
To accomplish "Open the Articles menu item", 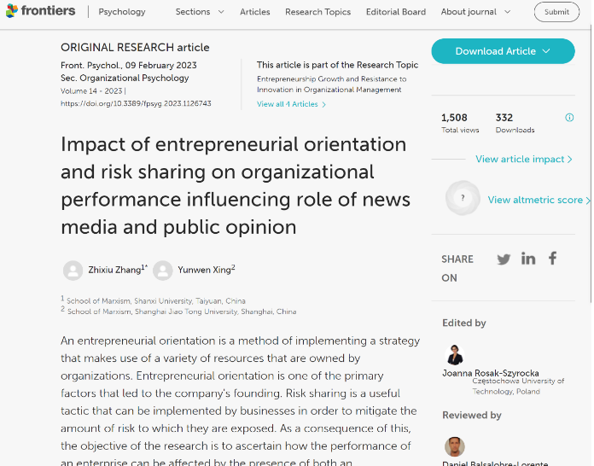I will 254,12.
